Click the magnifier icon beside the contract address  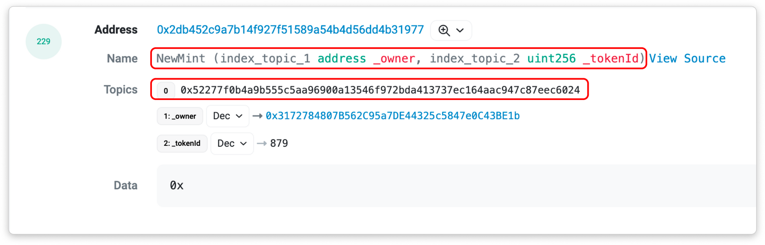444,30
